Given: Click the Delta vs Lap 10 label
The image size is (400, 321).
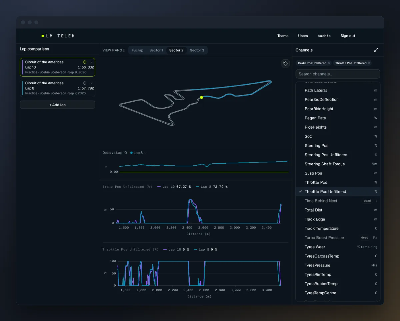Looking at the screenshot, I should (x=115, y=153).
